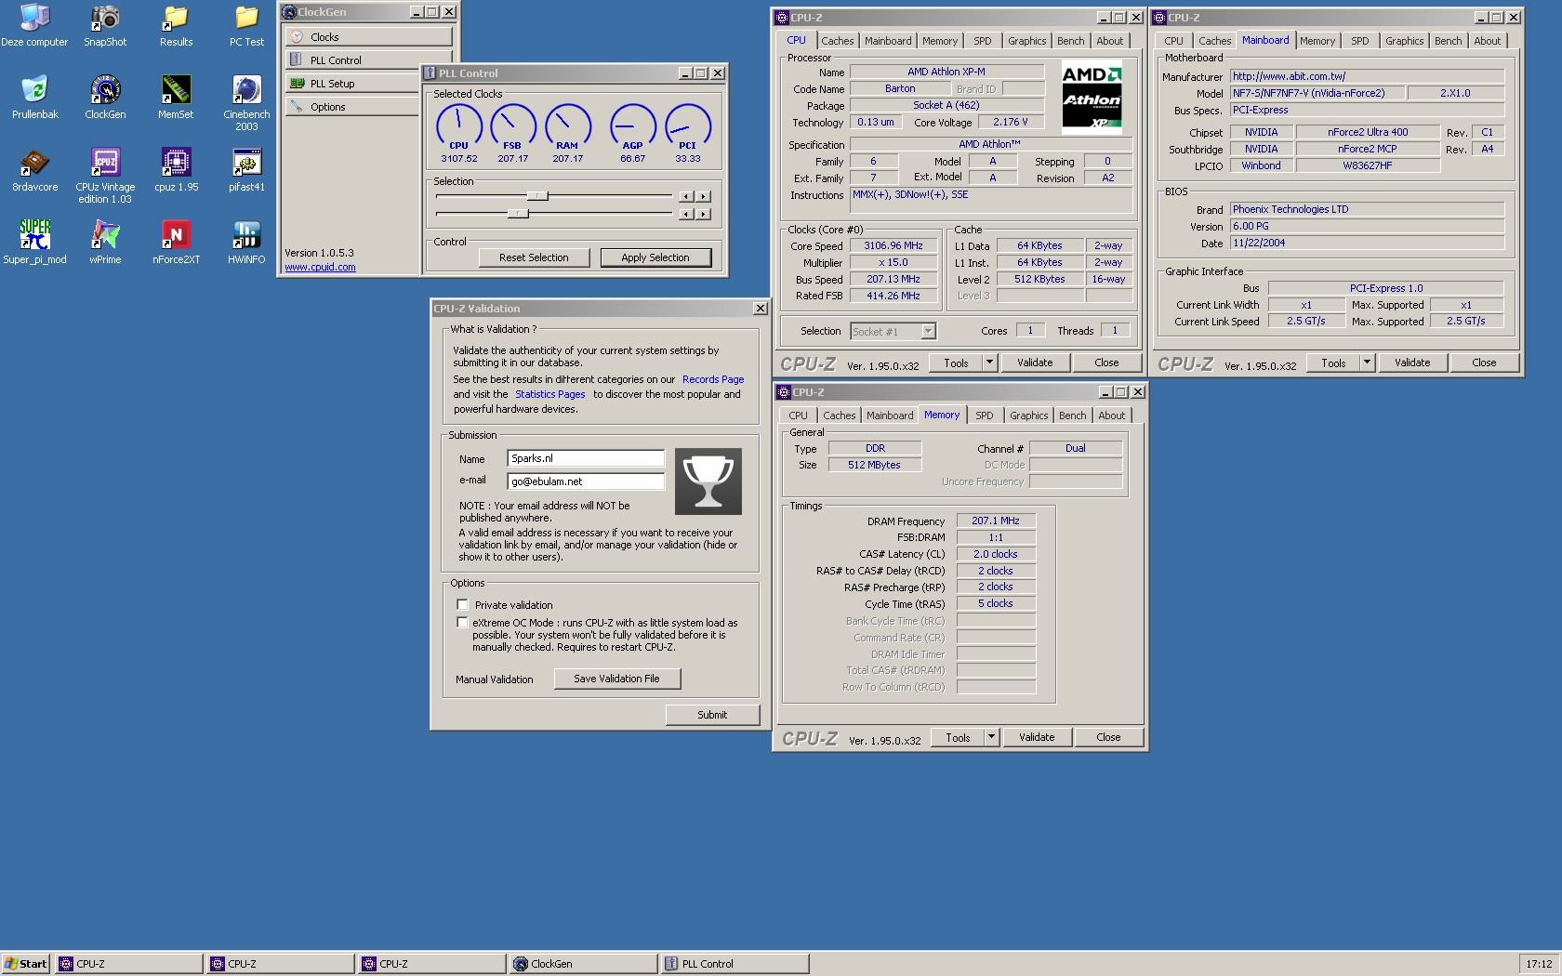Enable the eXtreme OC Mode checkbox
Image resolution: width=1562 pixels, height=976 pixels.
tap(462, 623)
